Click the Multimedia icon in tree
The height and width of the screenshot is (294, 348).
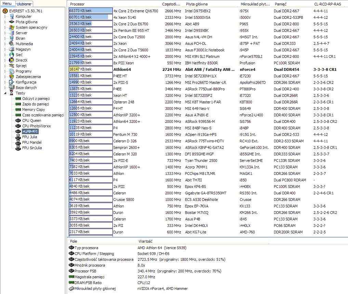[x=12, y=44]
